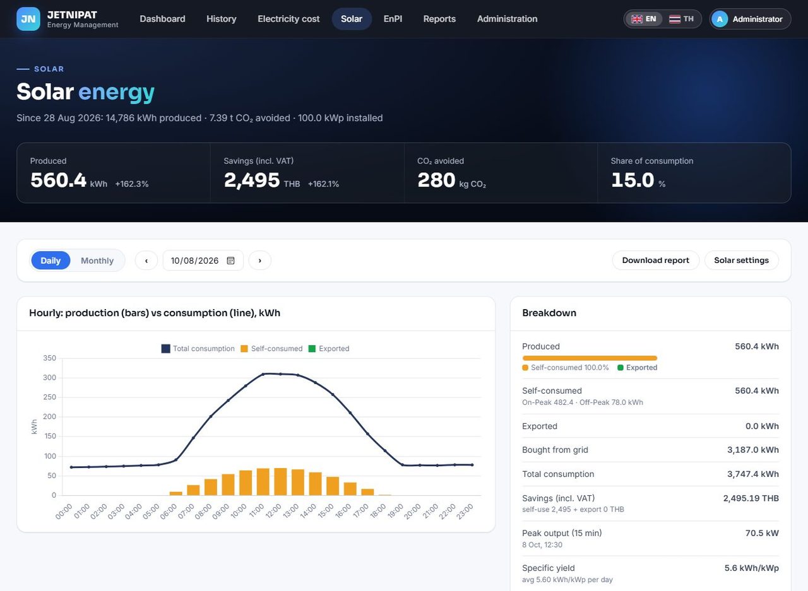The width and height of the screenshot is (808, 591).
Task: Open Electricity cost page
Action: click(288, 19)
